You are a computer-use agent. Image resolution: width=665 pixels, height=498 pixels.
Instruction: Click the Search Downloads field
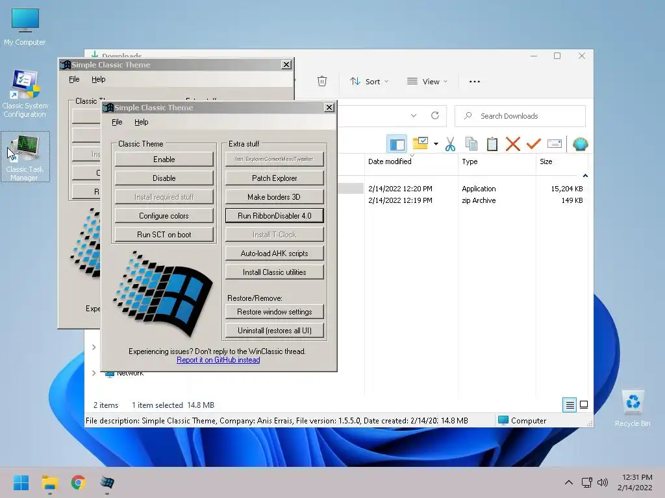pos(520,115)
